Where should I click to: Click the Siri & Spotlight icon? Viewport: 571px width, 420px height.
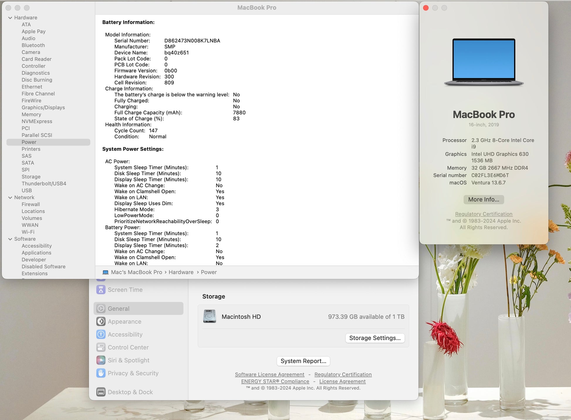pyautogui.click(x=101, y=360)
